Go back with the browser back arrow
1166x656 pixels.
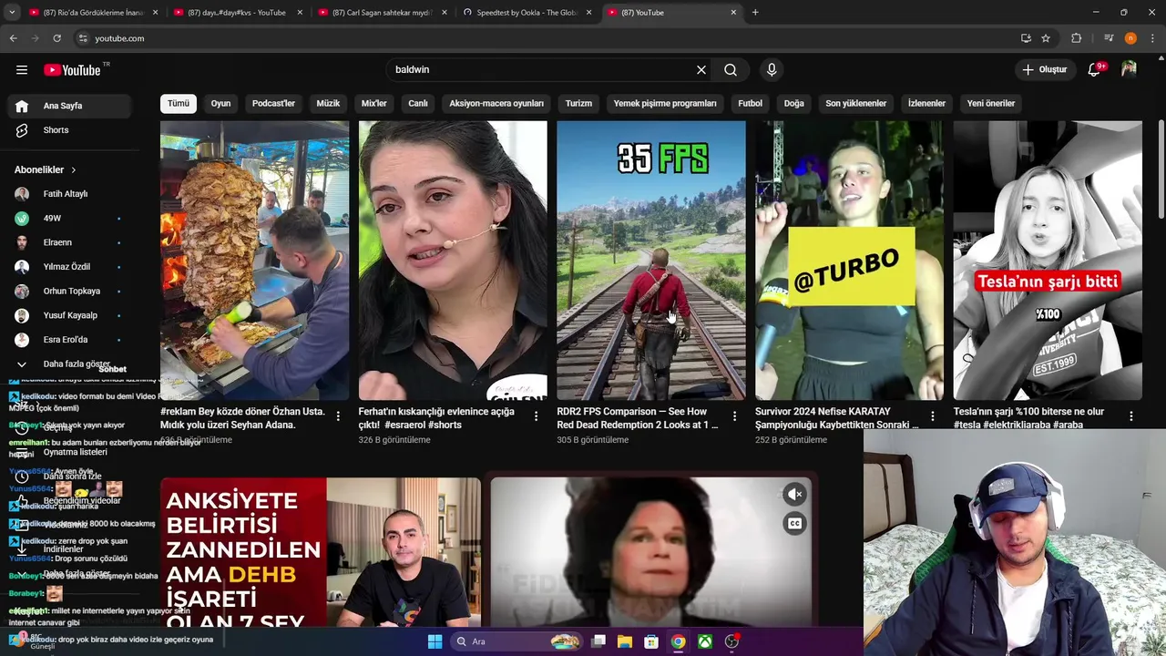tap(13, 38)
